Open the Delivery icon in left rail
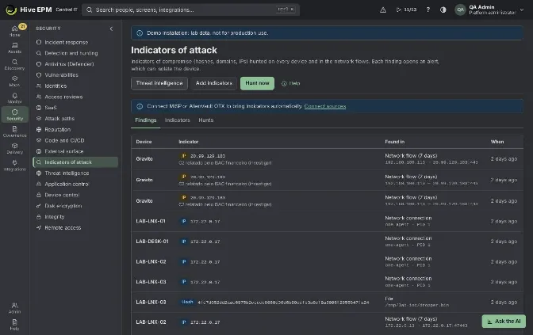Screen dimensions: 533x335 14,148
